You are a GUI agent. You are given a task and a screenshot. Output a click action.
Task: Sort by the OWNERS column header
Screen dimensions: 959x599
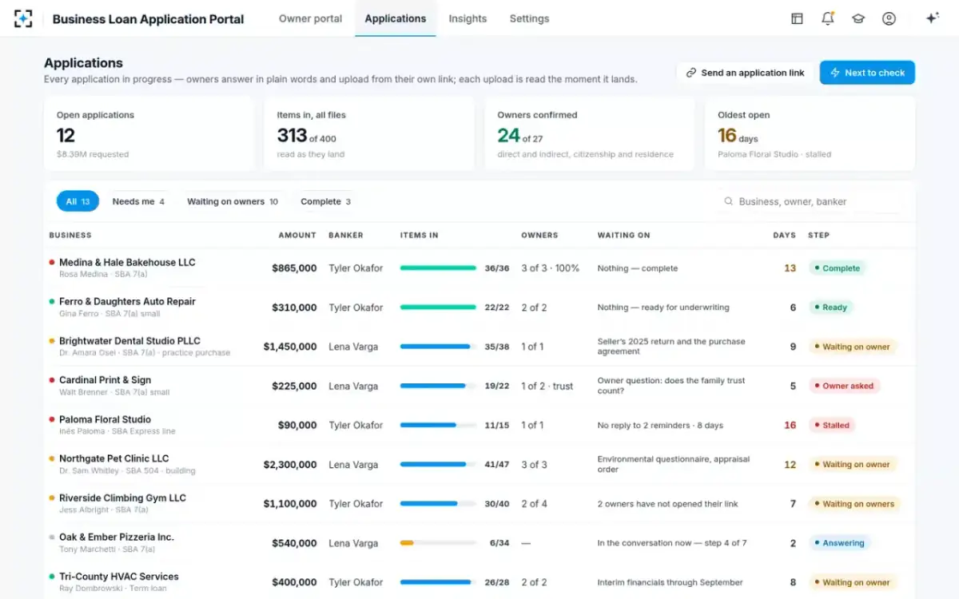[x=539, y=236]
